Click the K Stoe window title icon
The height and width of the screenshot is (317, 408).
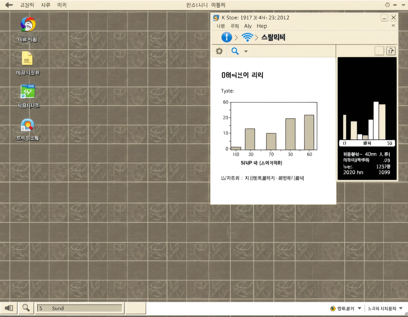coord(216,18)
